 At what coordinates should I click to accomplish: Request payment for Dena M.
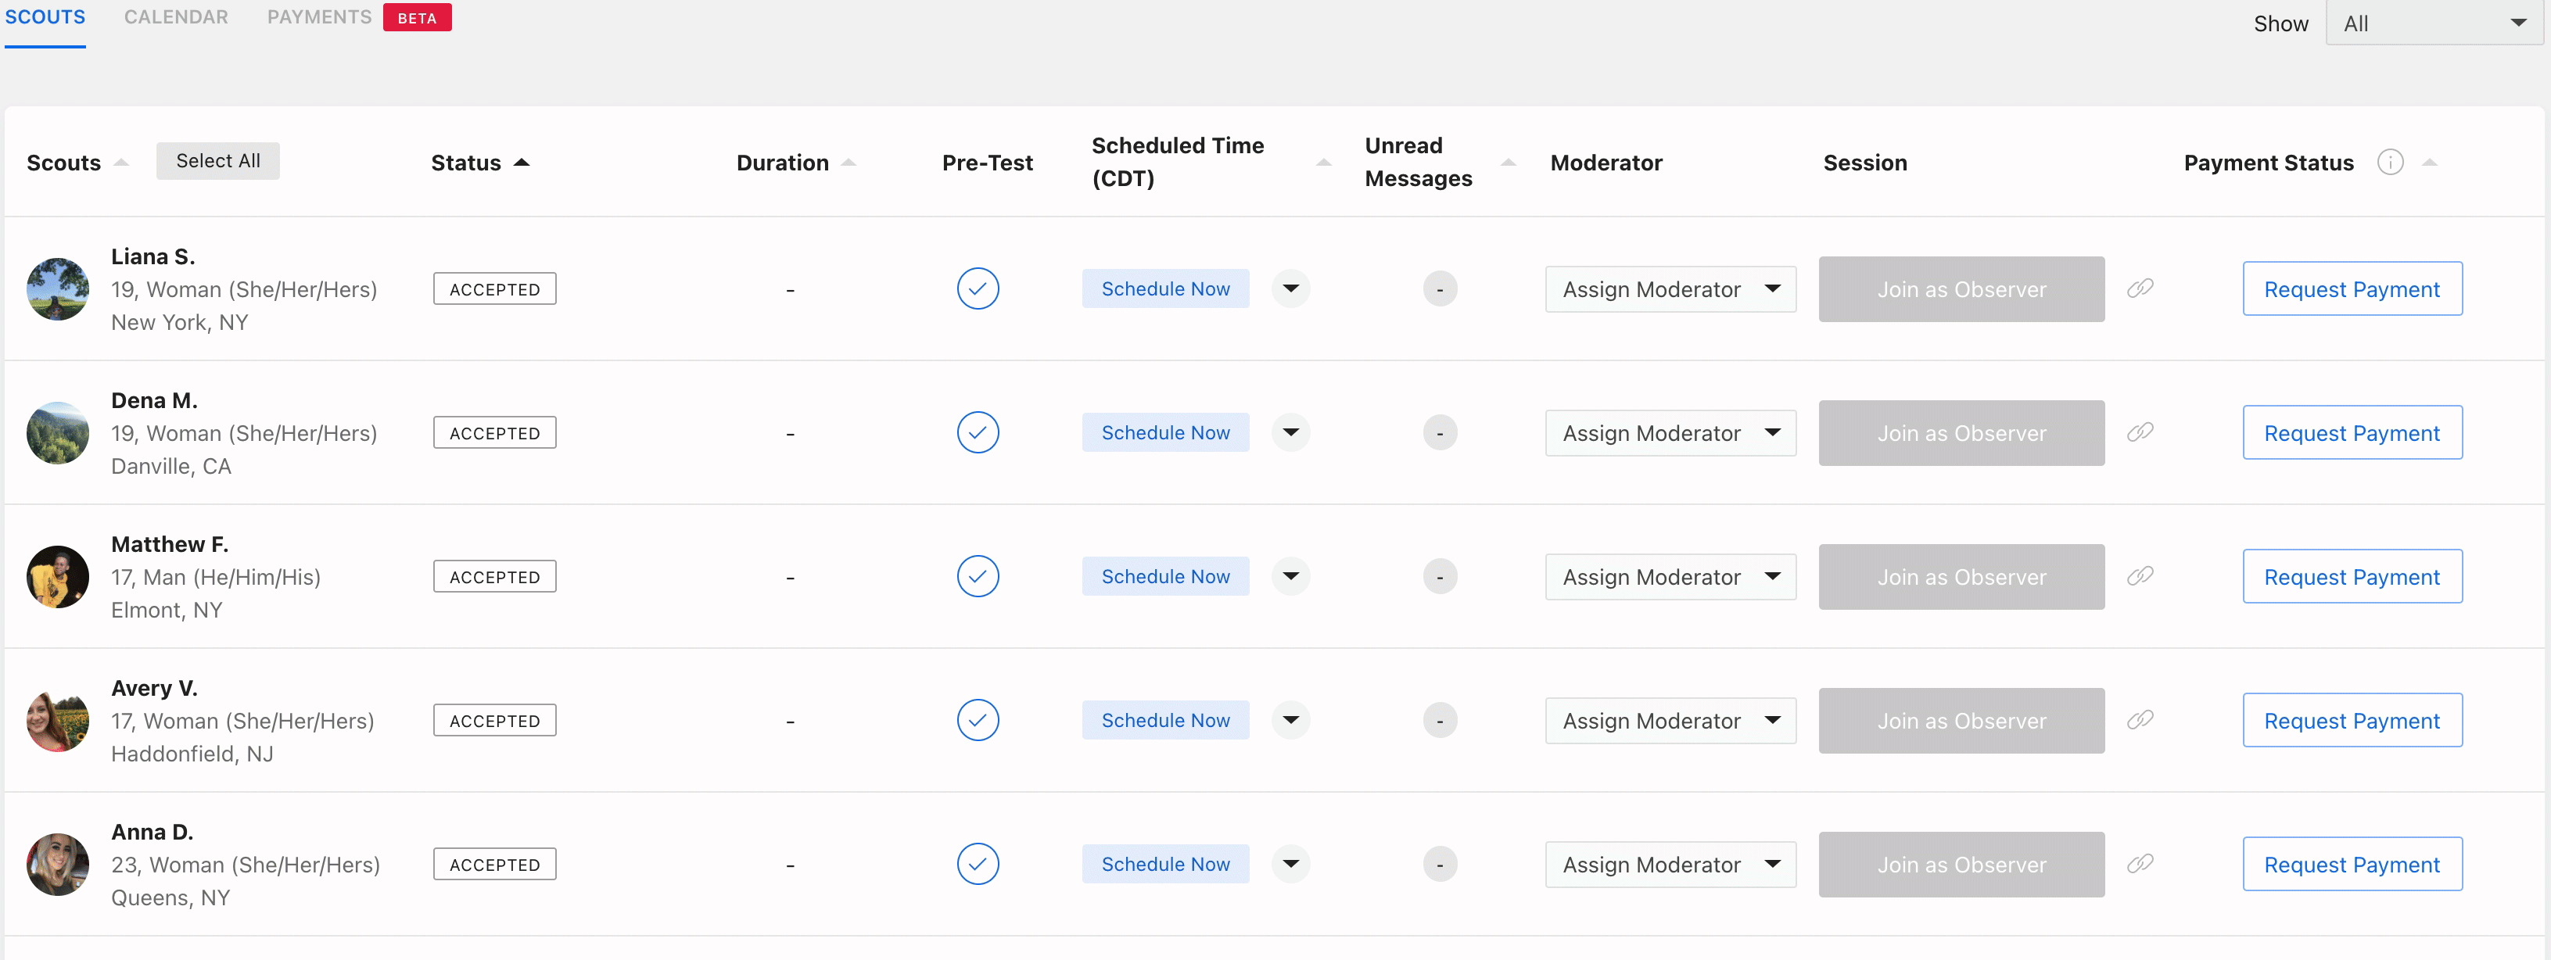pos(2352,432)
